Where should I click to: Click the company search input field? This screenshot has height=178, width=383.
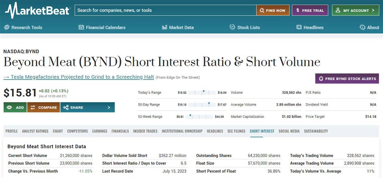165,10
